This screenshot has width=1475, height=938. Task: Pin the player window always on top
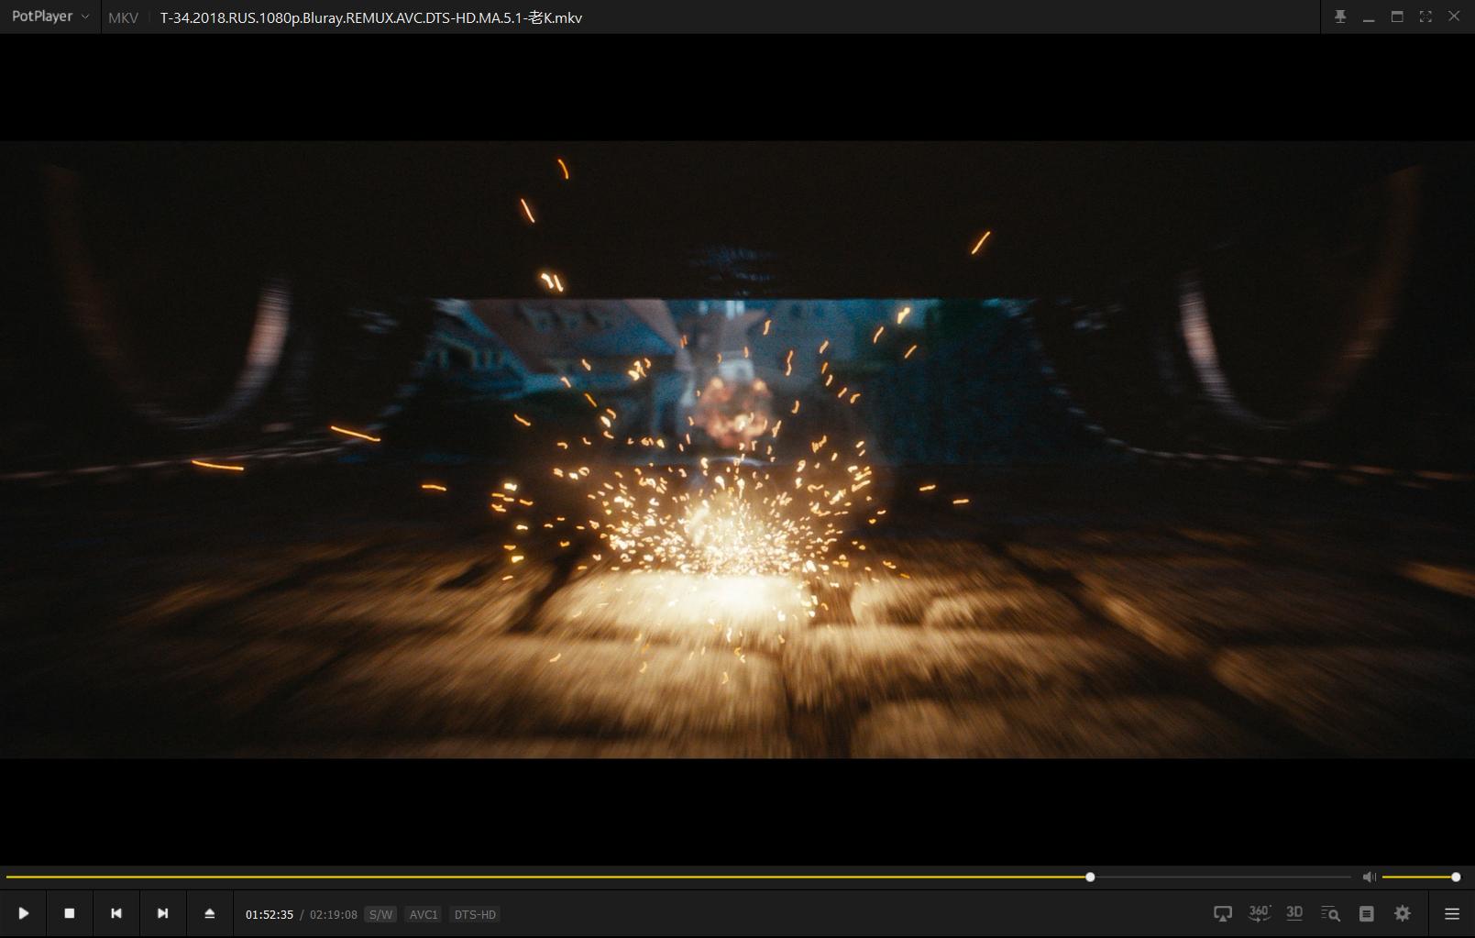pyautogui.click(x=1340, y=17)
